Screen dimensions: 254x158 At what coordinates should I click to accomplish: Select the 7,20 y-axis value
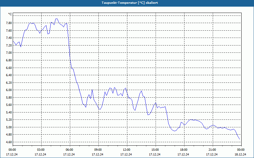pos(9,45)
